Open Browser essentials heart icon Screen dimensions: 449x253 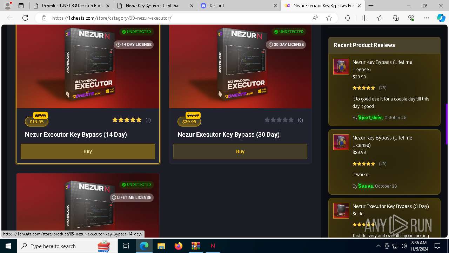click(x=411, y=18)
